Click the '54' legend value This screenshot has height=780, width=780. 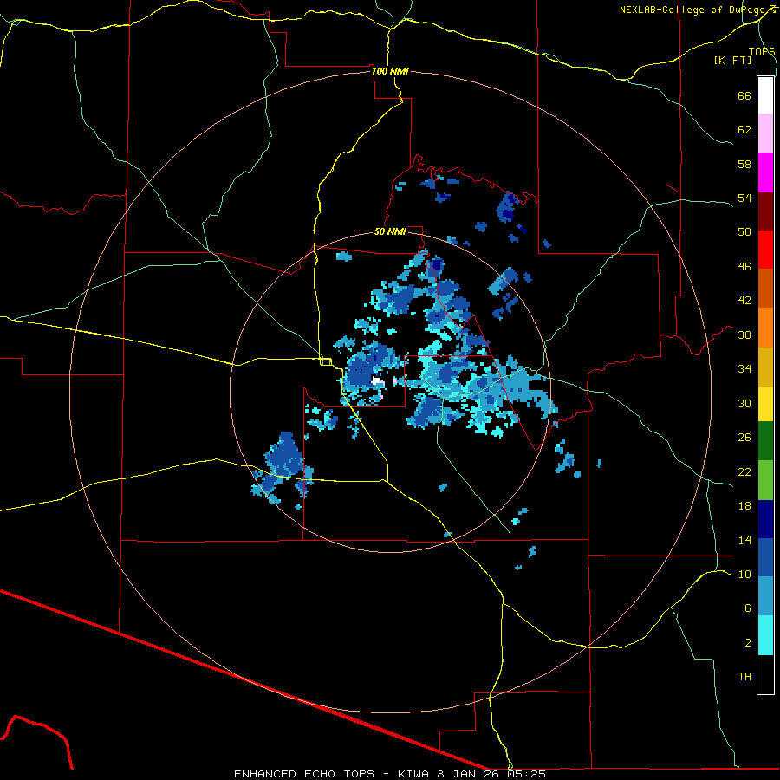744,198
